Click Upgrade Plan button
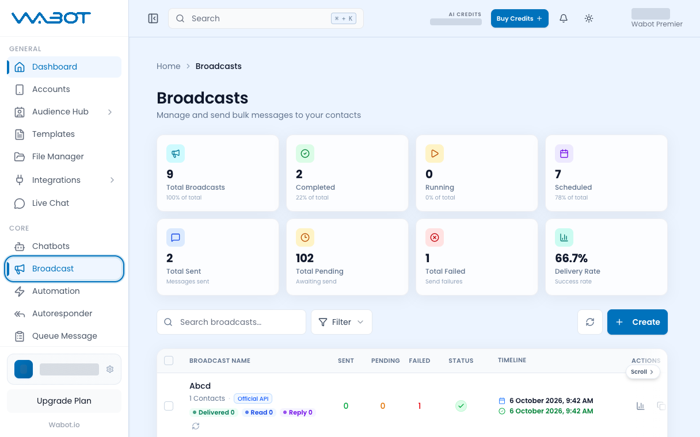This screenshot has height=437, width=700. 64,401
